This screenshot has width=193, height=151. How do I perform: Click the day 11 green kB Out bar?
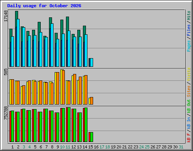tap(69, 125)
